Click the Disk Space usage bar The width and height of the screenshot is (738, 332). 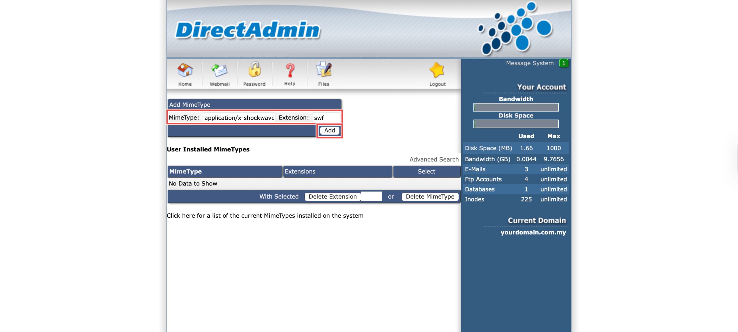[x=516, y=124]
